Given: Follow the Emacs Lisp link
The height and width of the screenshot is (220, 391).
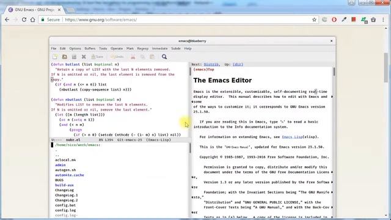Looking at the screenshot, I should 292,137.
